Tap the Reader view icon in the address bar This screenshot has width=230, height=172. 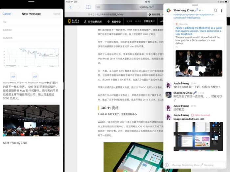(98, 7)
